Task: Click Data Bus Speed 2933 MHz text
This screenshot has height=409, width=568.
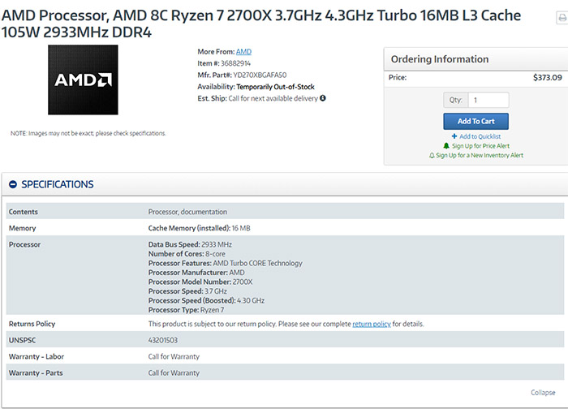Action: 190,244
